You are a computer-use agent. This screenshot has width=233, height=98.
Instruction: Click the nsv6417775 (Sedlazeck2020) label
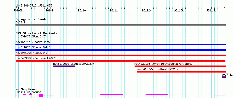tap(157, 69)
